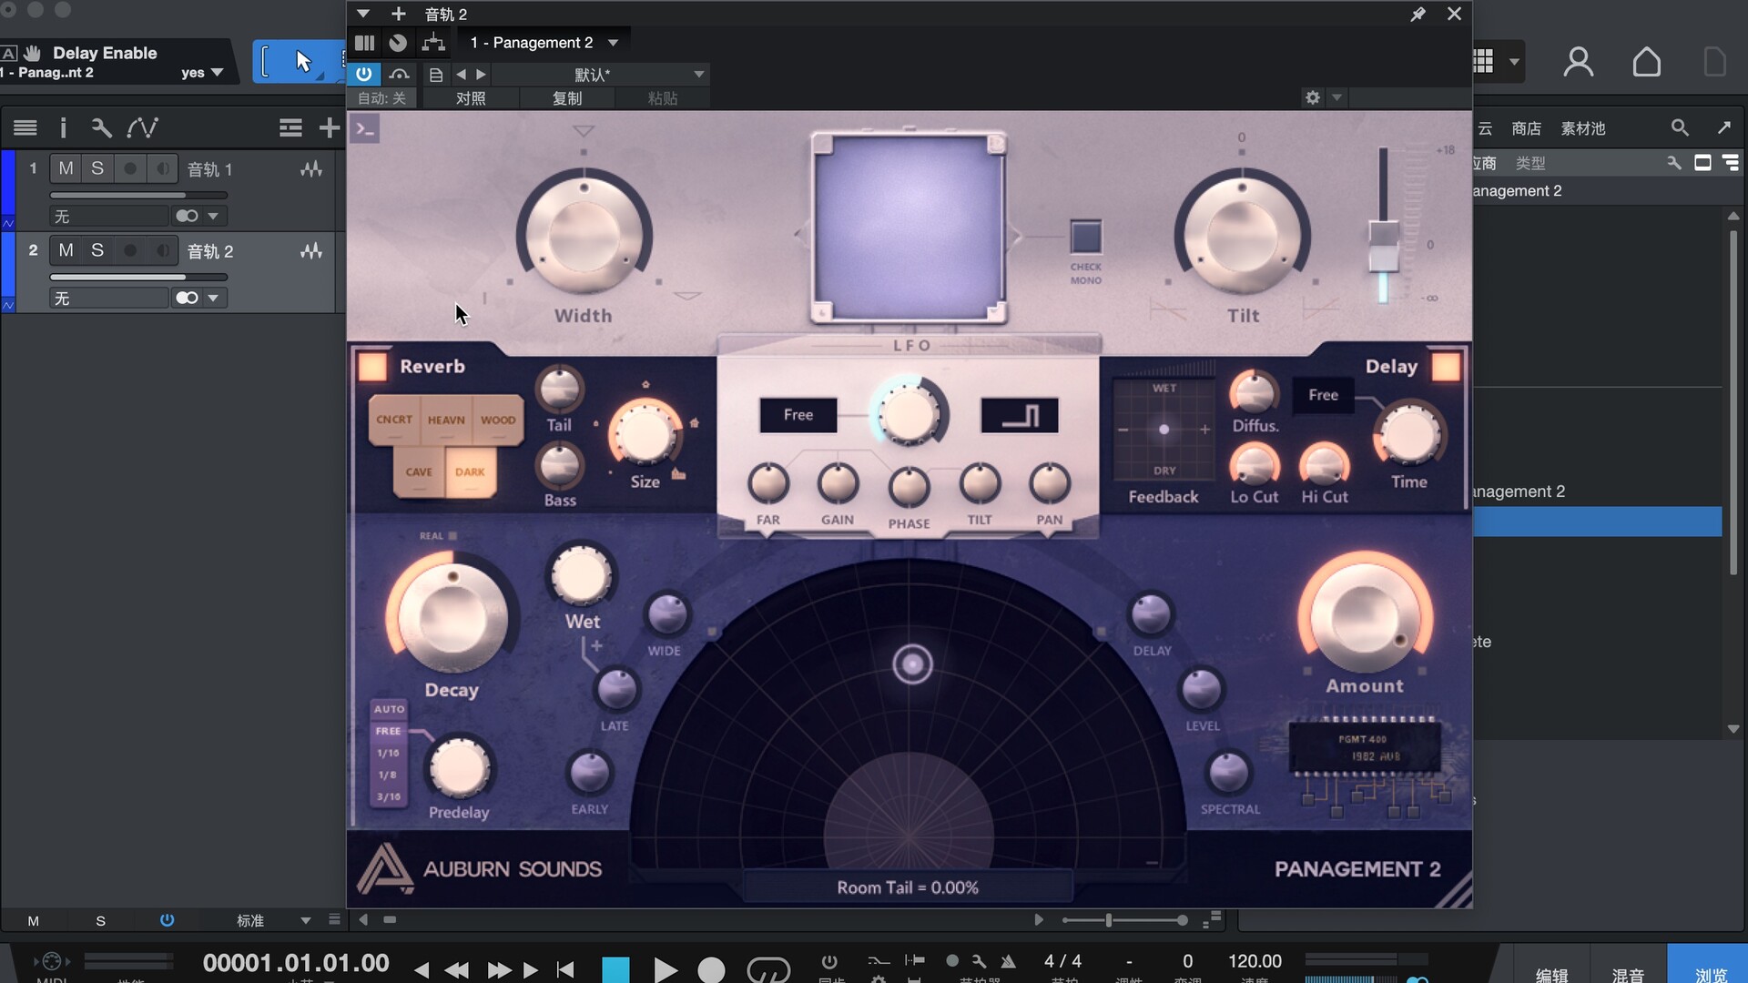The width and height of the screenshot is (1748, 983).
Task: Click the wrench options icon in track toolbar
Action: click(x=101, y=127)
